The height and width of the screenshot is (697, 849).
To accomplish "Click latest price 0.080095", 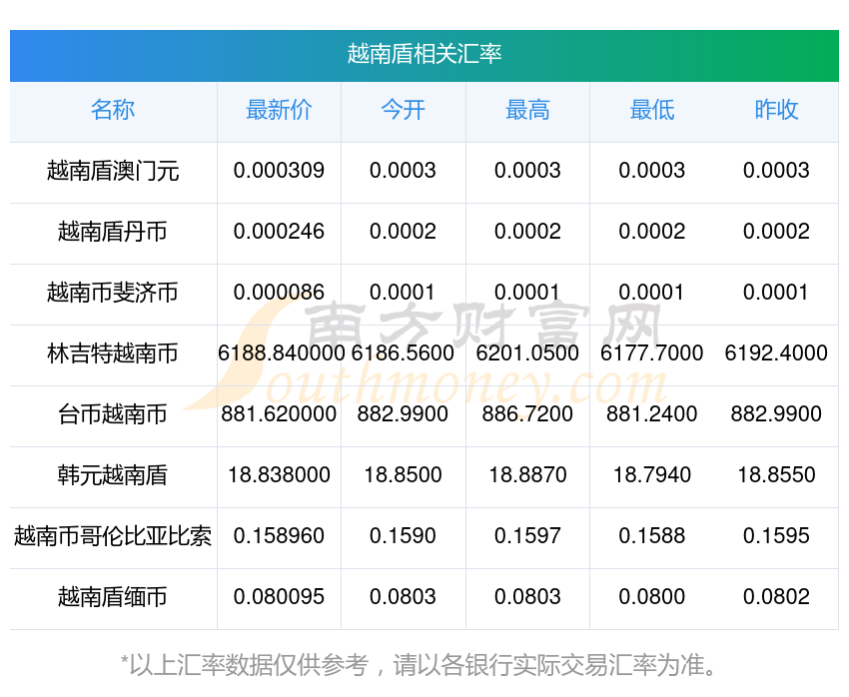I will tap(279, 597).
